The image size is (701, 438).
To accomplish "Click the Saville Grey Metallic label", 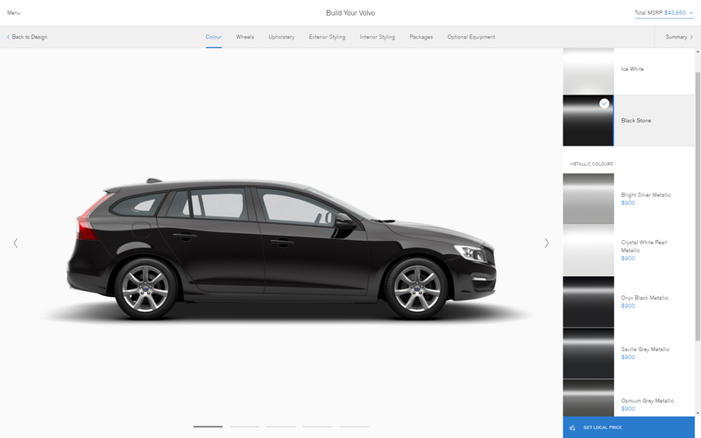I will pos(645,349).
